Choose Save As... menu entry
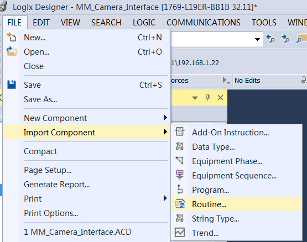The width and height of the screenshot is (307, 242). (x=86, y=99)
